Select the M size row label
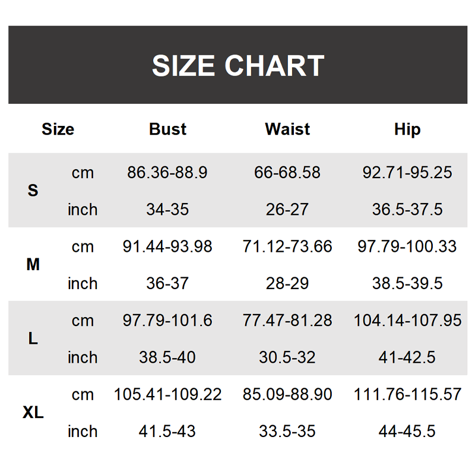The width and height of the screenshot is (475, 475). click(33, 265)
